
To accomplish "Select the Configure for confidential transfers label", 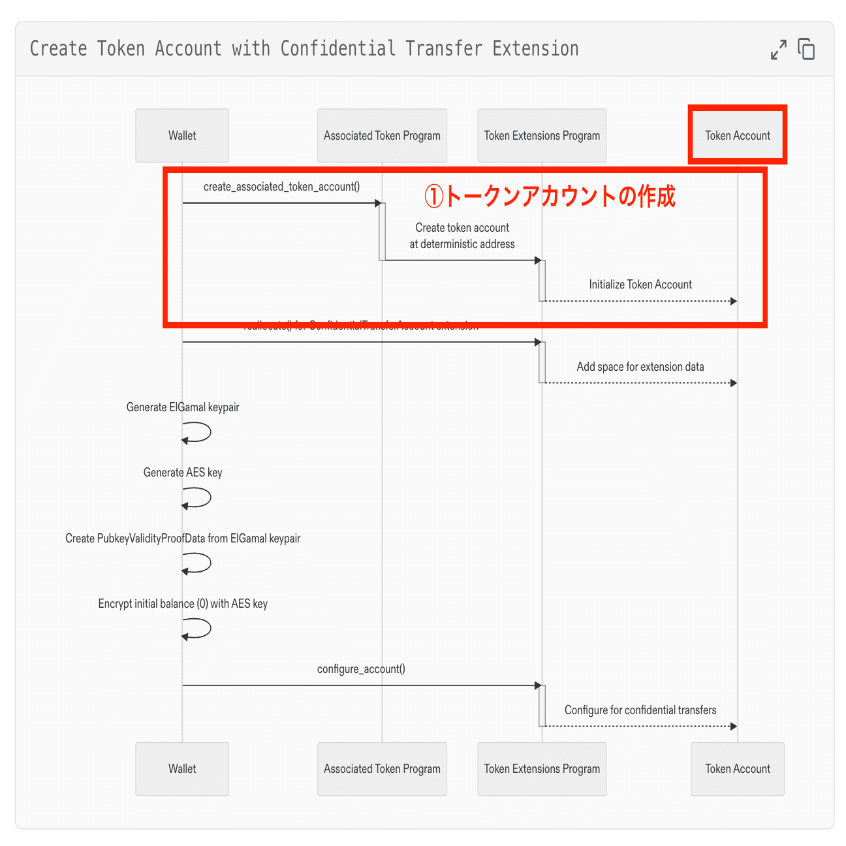I will click(640, 710).
